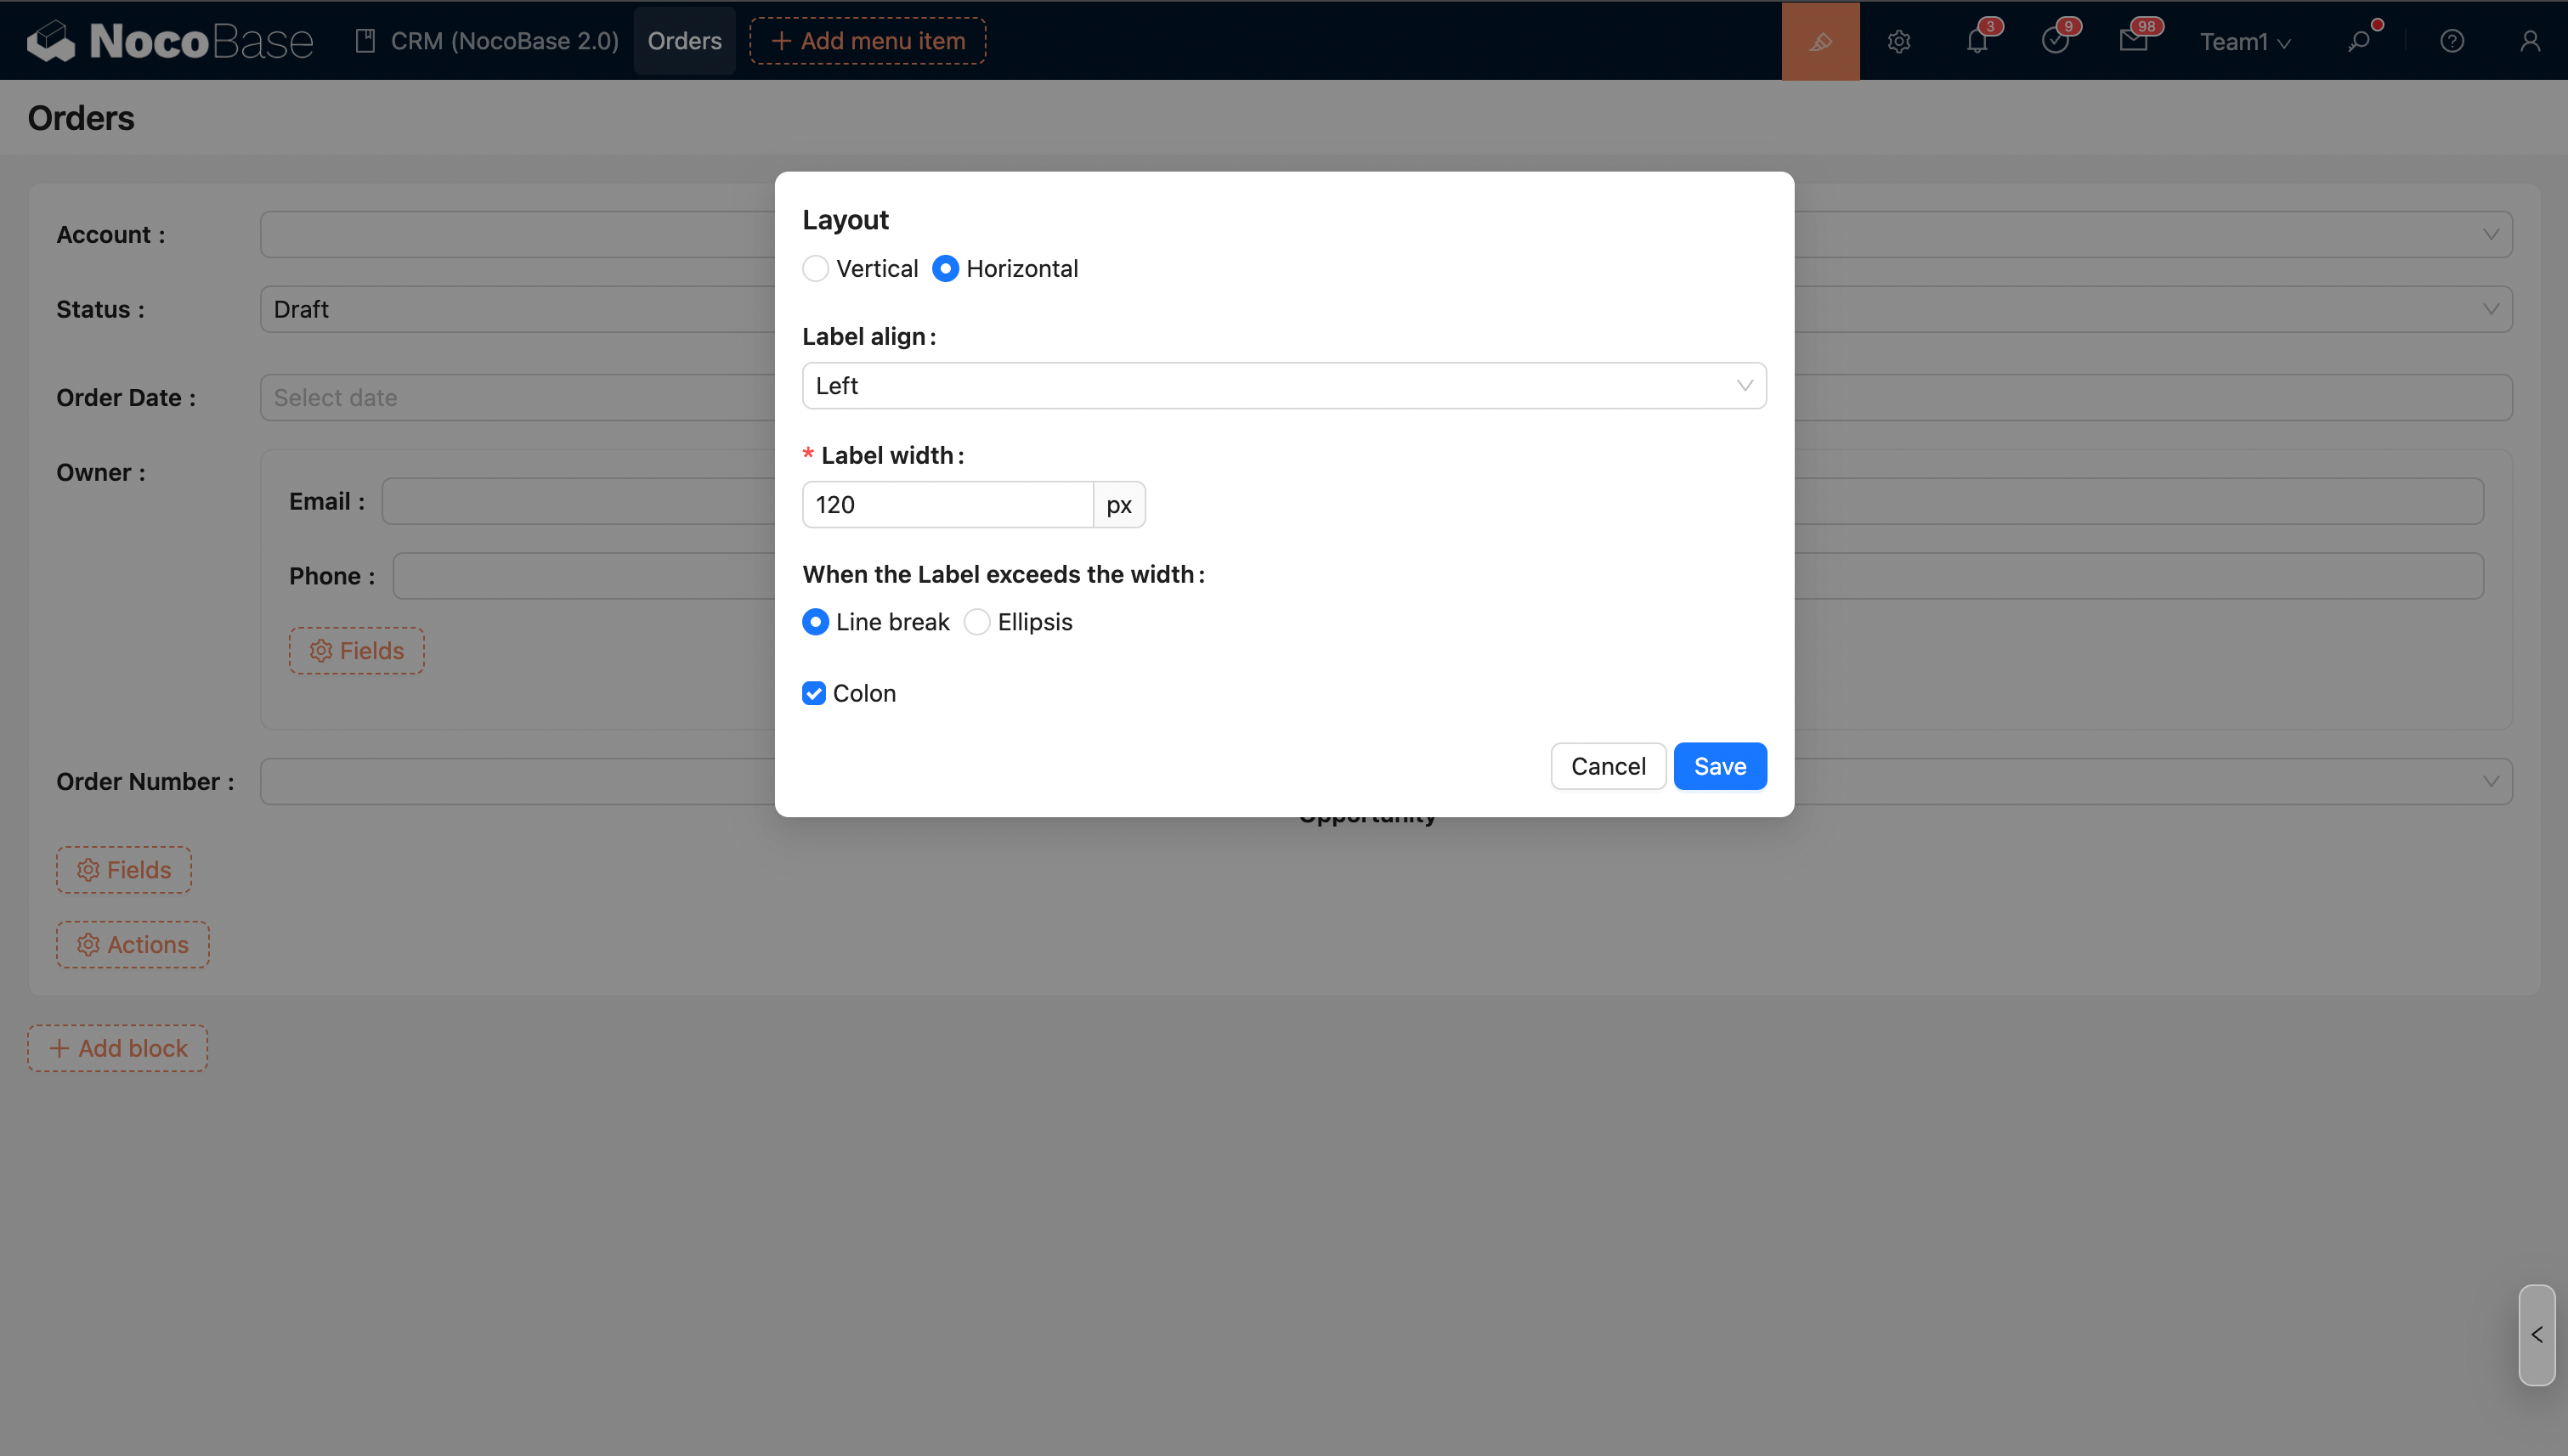
Task: Open the help question mark icon
Action: point(2451,41)
